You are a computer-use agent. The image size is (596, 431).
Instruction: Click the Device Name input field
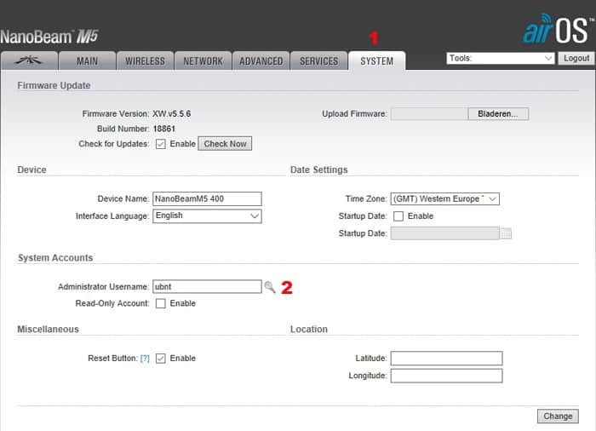(207, 198)
